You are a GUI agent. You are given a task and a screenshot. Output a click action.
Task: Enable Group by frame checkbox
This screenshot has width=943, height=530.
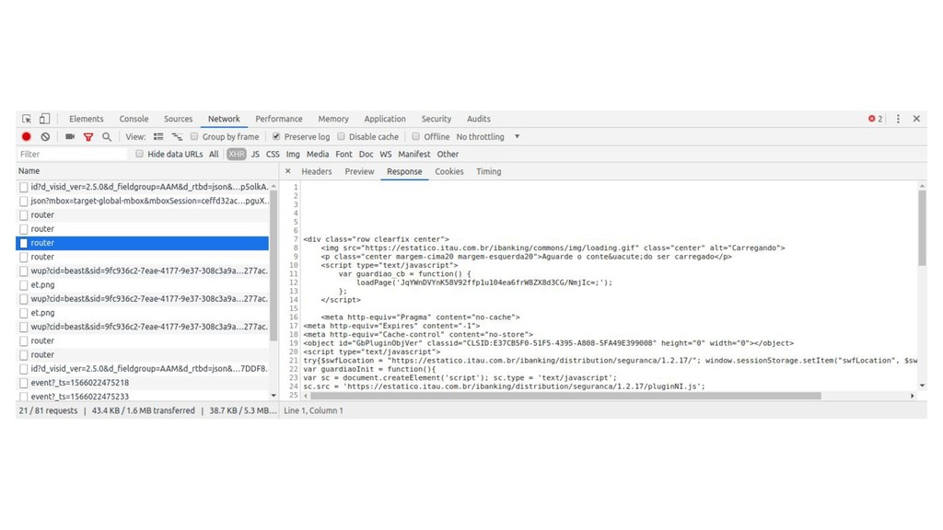(194, 137)
